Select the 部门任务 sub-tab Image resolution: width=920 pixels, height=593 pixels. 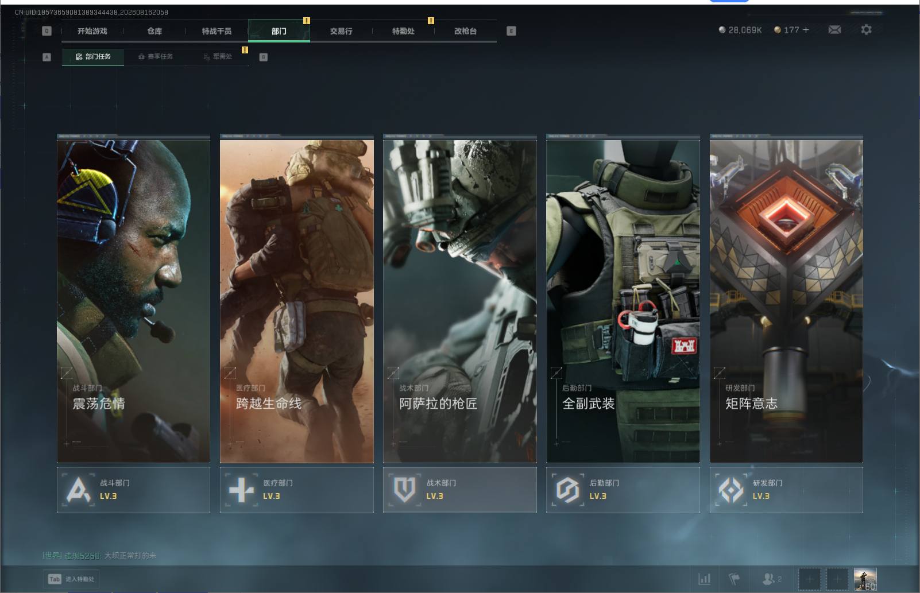click(x=93, y=57)
